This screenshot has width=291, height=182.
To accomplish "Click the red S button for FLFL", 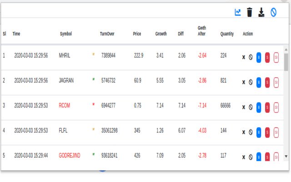I will [x=267, y=132].
